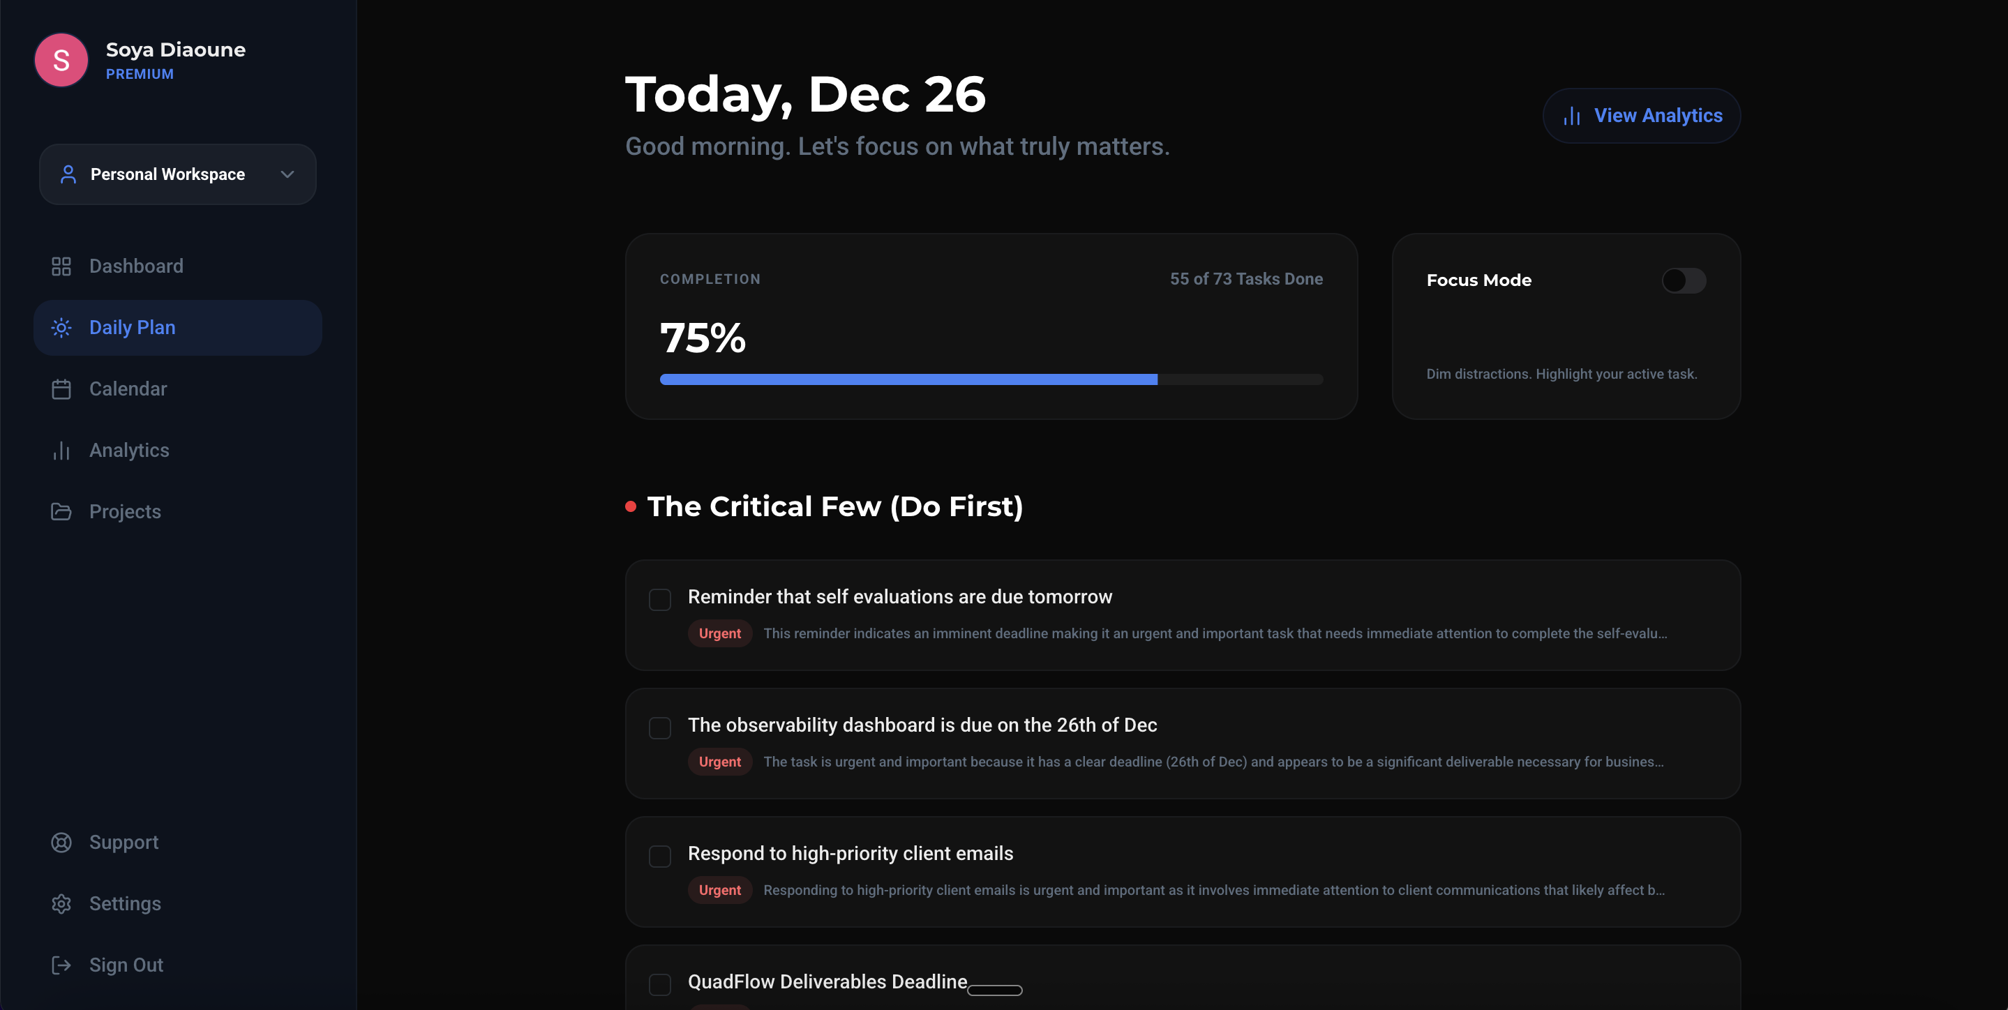Mark observability dashboard task as done
The width and height of the screenshot is (2008, 1010).
click(x=659, y=728)
